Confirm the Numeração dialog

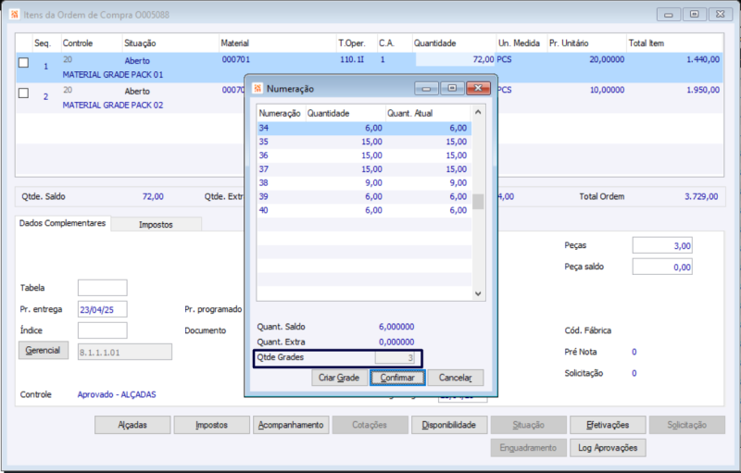click(x=397, y=378)
